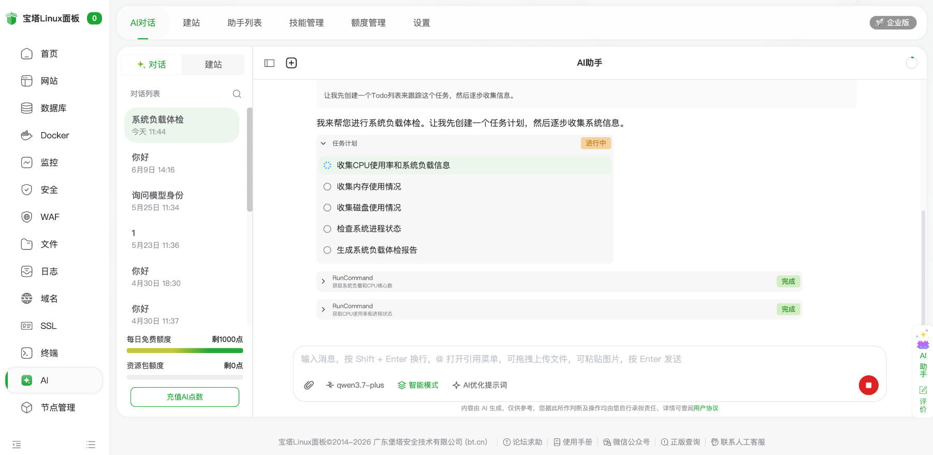Open the 节点管理 cube icon

(26, 407)
